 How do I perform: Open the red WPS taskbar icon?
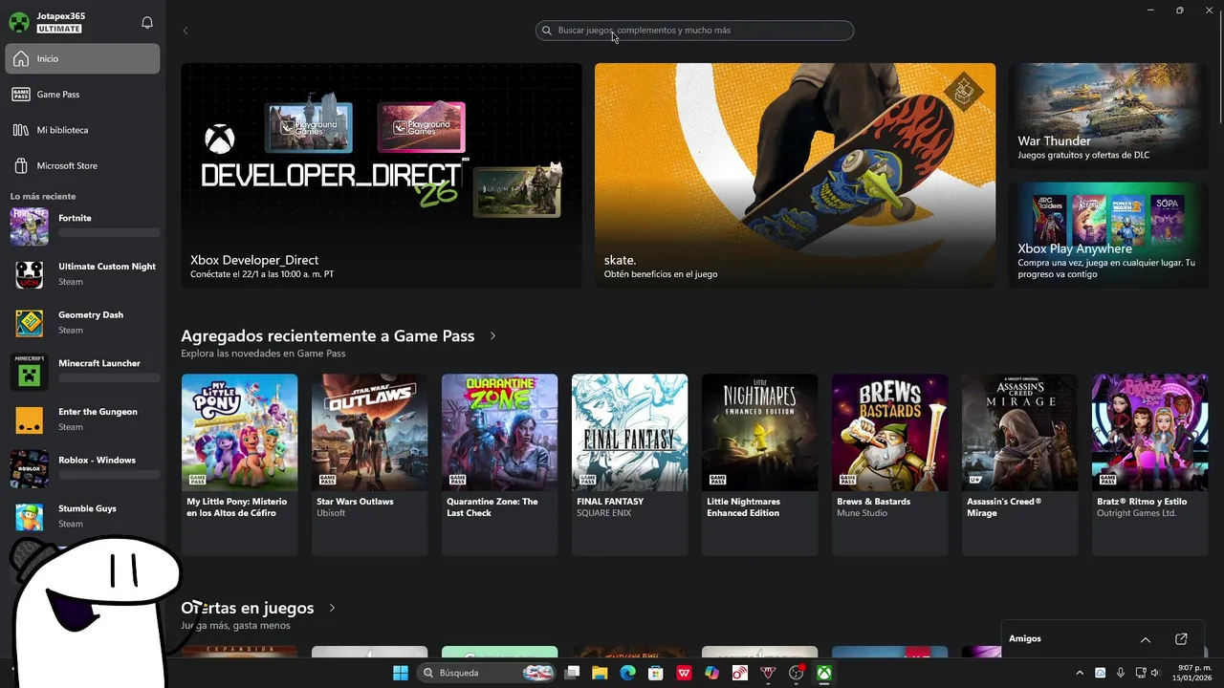[x=684, y=673]
